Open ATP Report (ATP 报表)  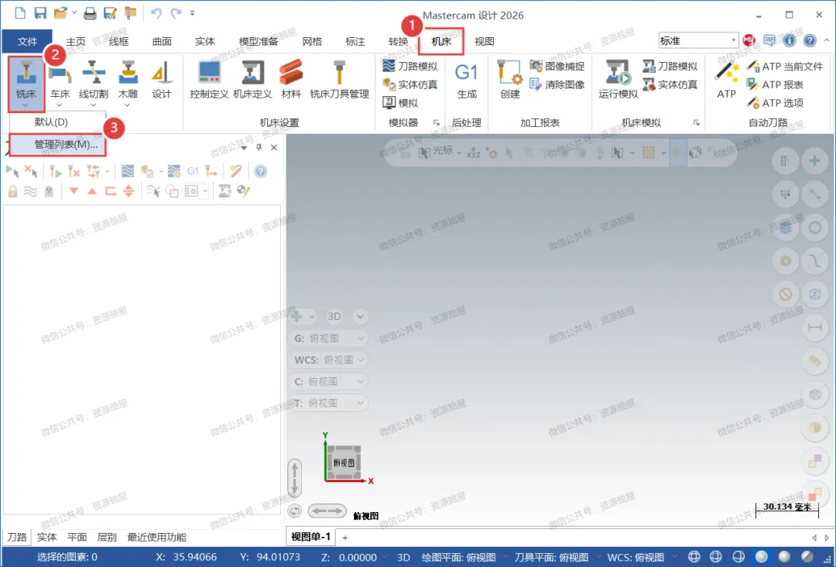775,84
